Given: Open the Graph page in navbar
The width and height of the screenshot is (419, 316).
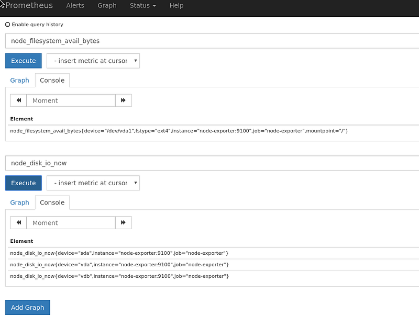Looking at the screenshot, I should click(107, 6).
